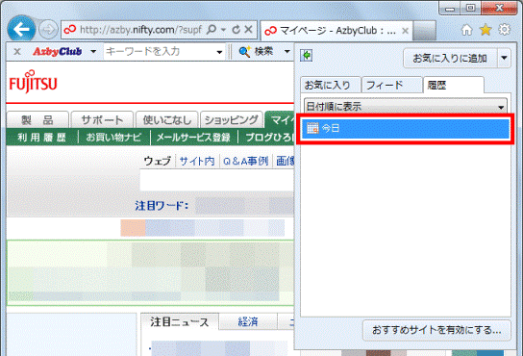Click the calendar icon beside 今日
Viewport: 523px width, 356px height.
click(x=312, y=128)
